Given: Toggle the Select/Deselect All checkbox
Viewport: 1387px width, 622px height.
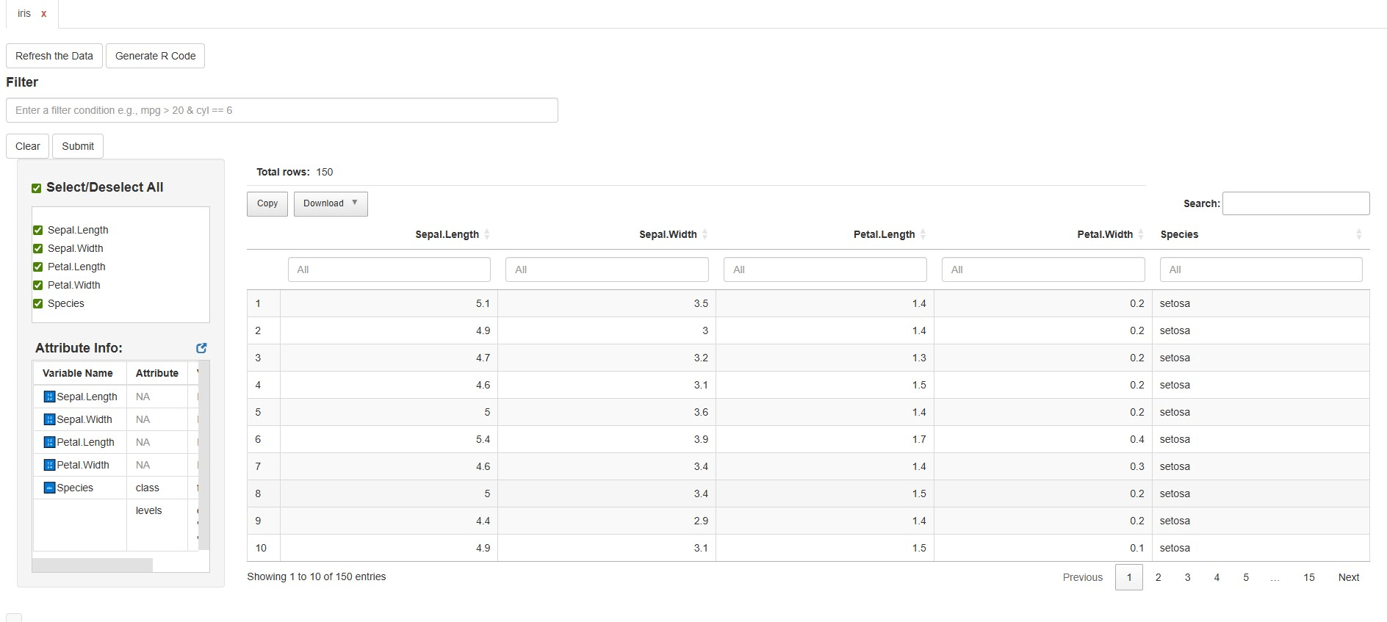Looking at the screenshot, I should [x=37, y=188].
